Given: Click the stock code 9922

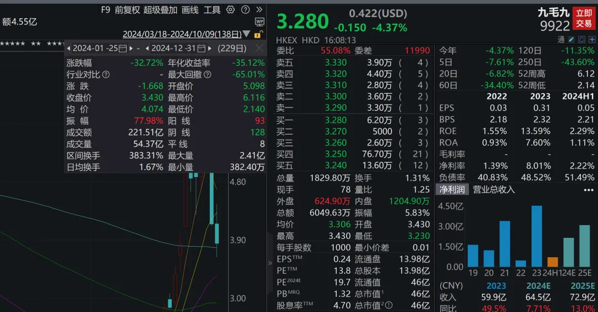Looking at the screenshot, I should click(555, 26).
